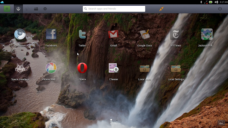Launch the Jackson Pollock app
Image resolution: width=228 pixels, height=128 pixels.
click(207, 34)
